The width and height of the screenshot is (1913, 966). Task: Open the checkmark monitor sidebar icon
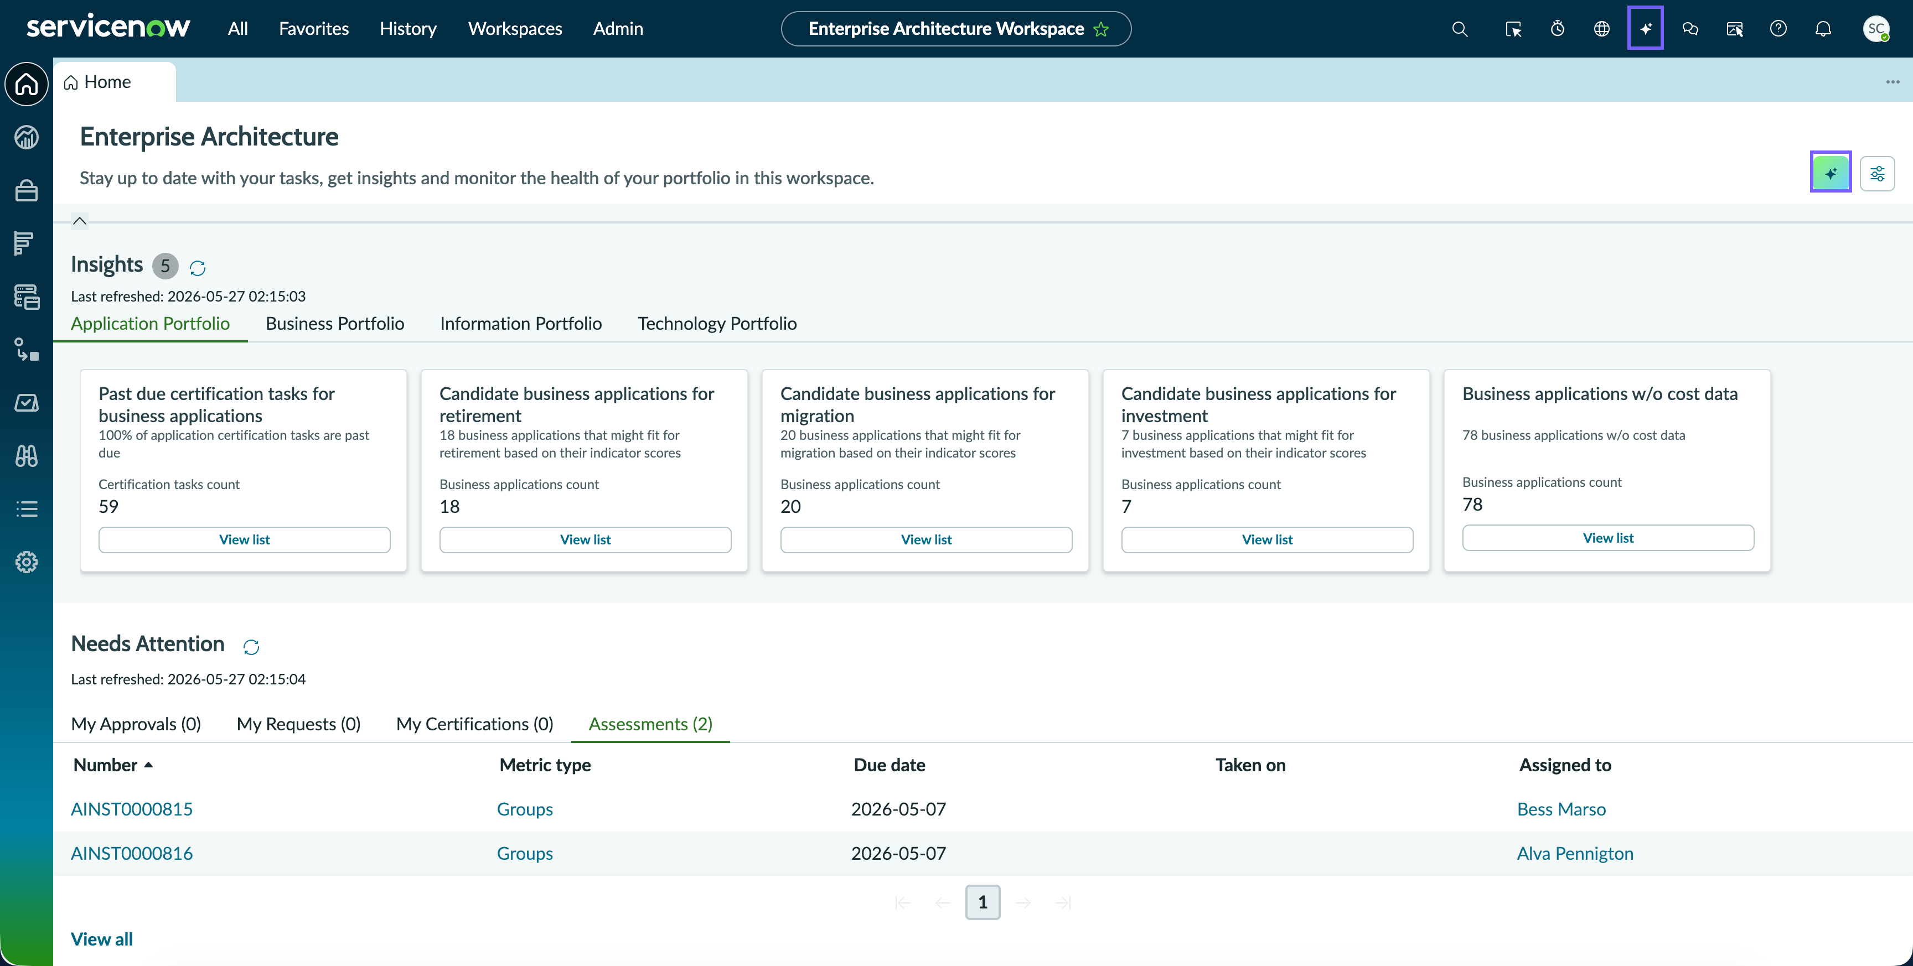[x=27, y=403]
